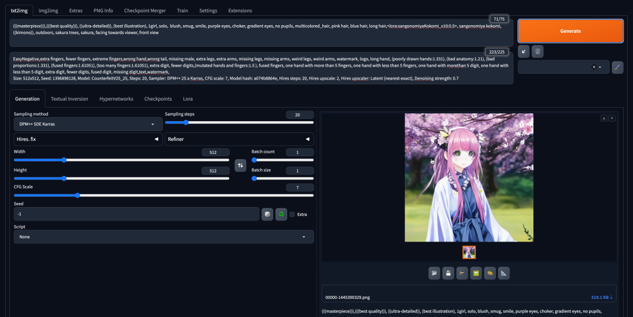The image size is (633, 317).
Task: Swap width and height values
Action: pyautogui.click(x=240, y=165)
